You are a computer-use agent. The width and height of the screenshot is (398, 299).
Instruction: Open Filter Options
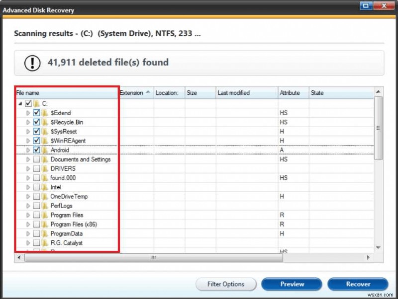pos(226,284)
